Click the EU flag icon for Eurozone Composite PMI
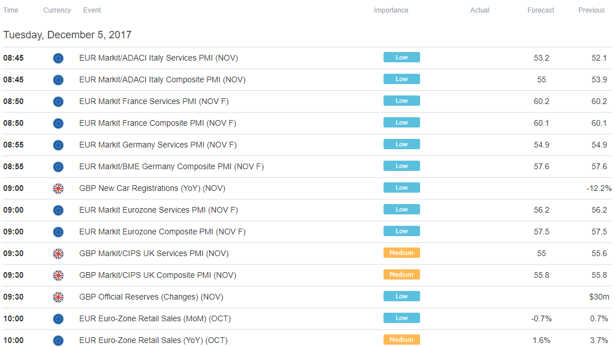This screenshot has height=347, width=615. (58, 232)
